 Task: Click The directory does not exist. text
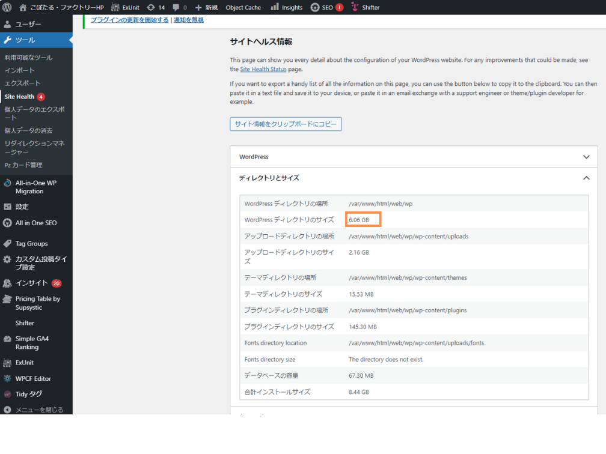click(386, 359)
